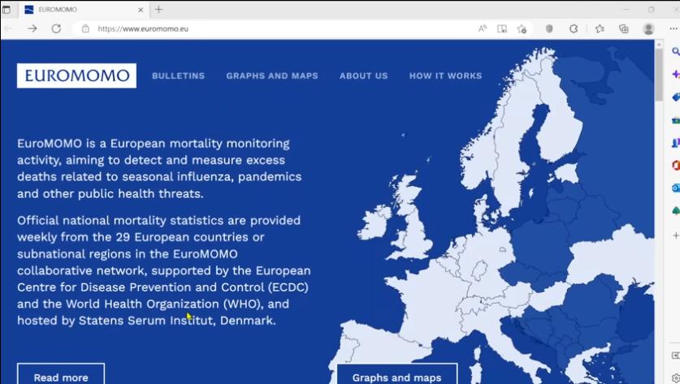Screen dimensions: 680x384
Task: Click the sidebar hide panel icon
Action: pos(676,356)
